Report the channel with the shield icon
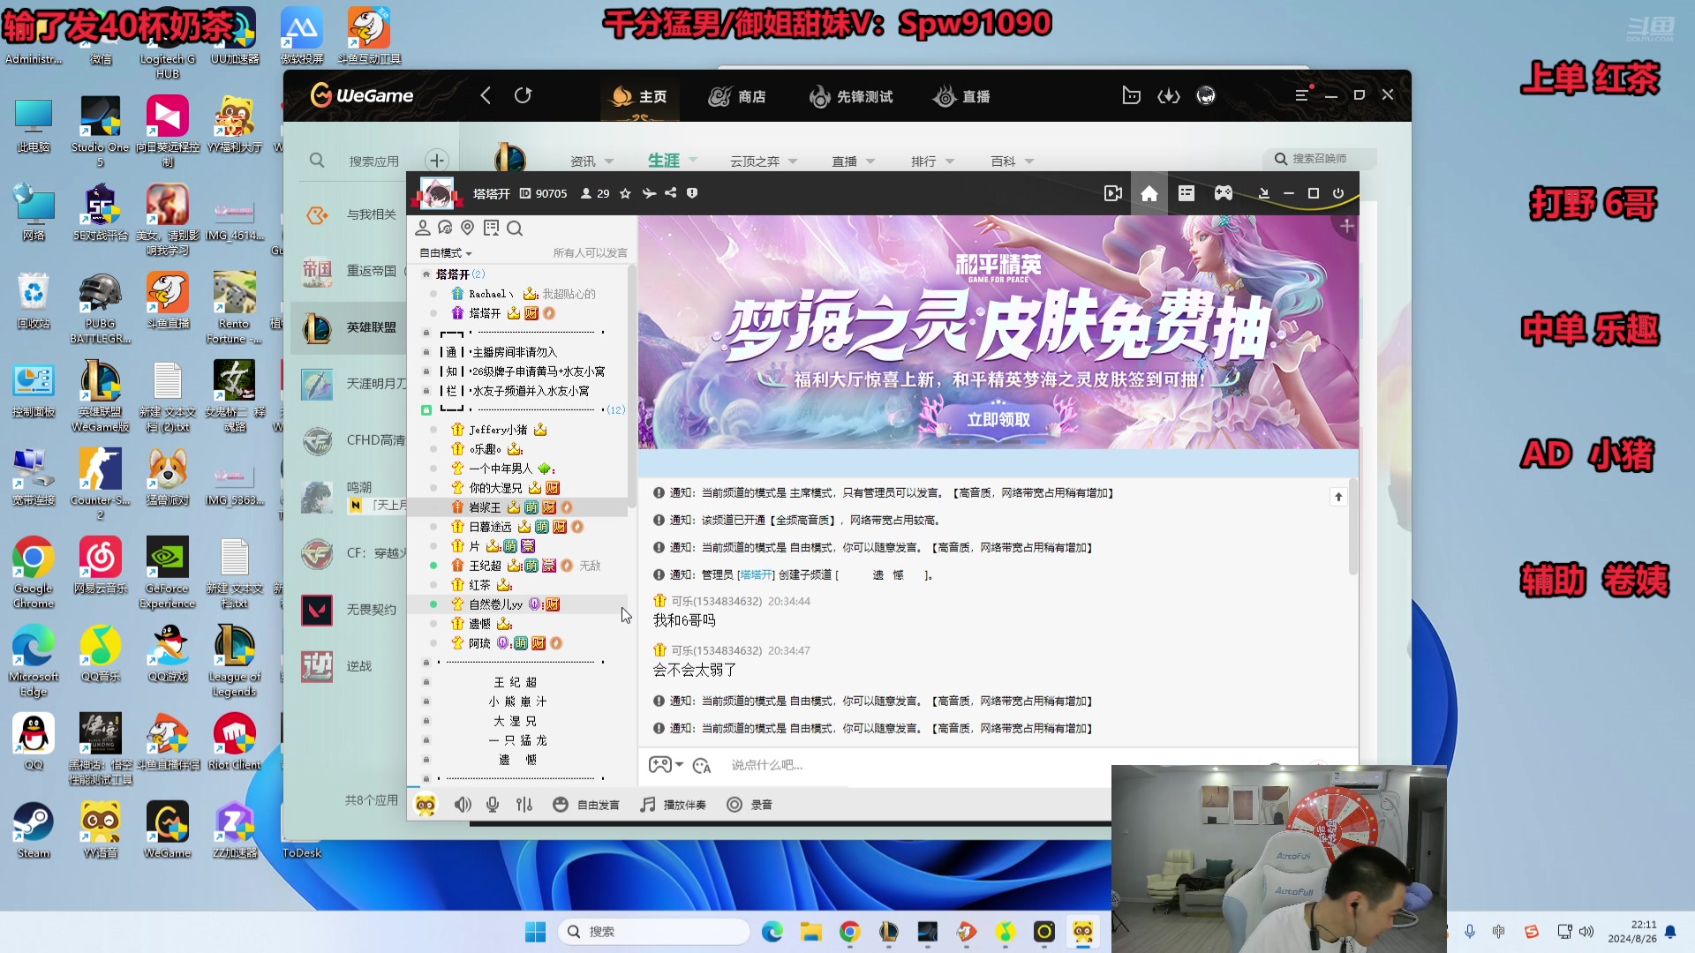Image resolution: width=1695 pixels, height=953 pixels. (x=692, y=193)
